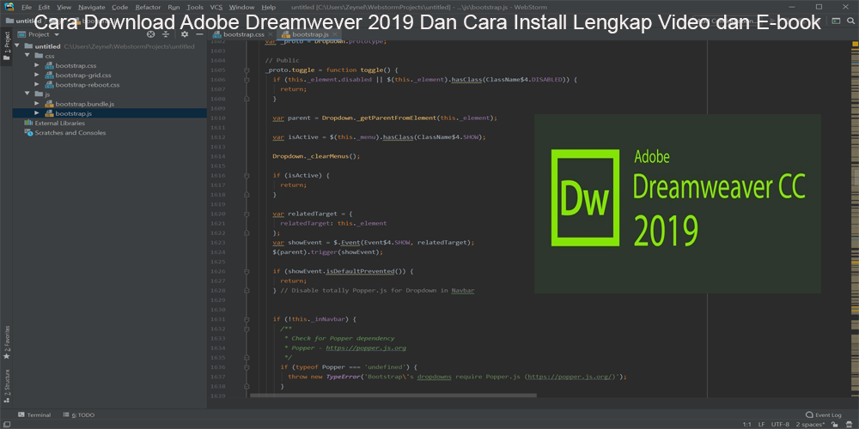Click the bootstrap.bundle.js file icon
The width and height of the screenshot is (859, 429).
[x=49, y=104]
